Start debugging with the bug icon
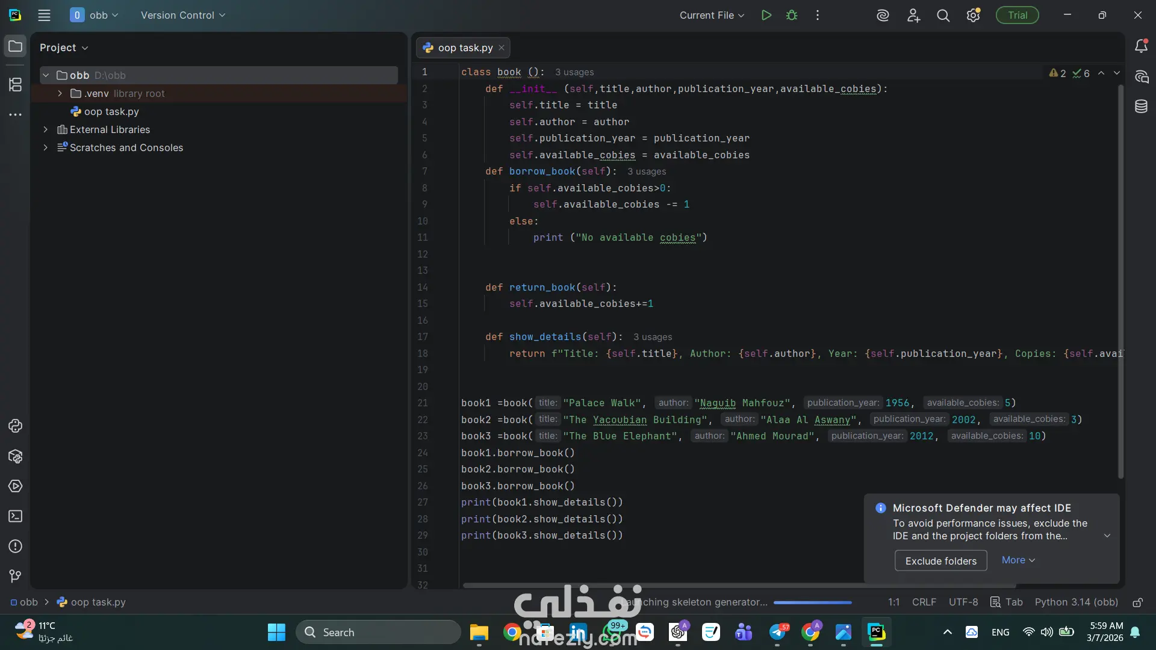The width and height of the screenshot is (1156, 650). click(x=792, y=16)
